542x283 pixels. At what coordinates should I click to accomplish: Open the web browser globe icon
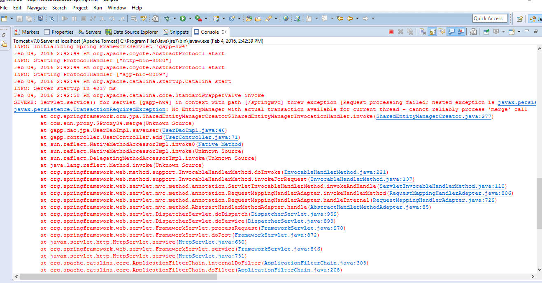point(286,18)
